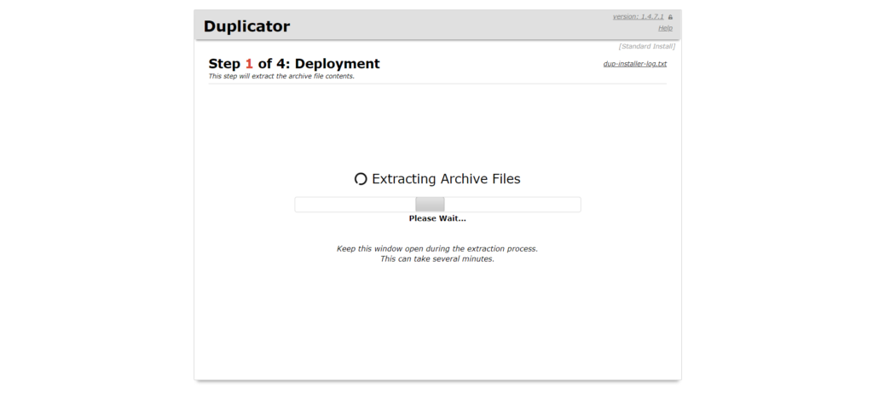Click the extraction progress bar
The image size is (873, 405).
click(x=437, y=205)
